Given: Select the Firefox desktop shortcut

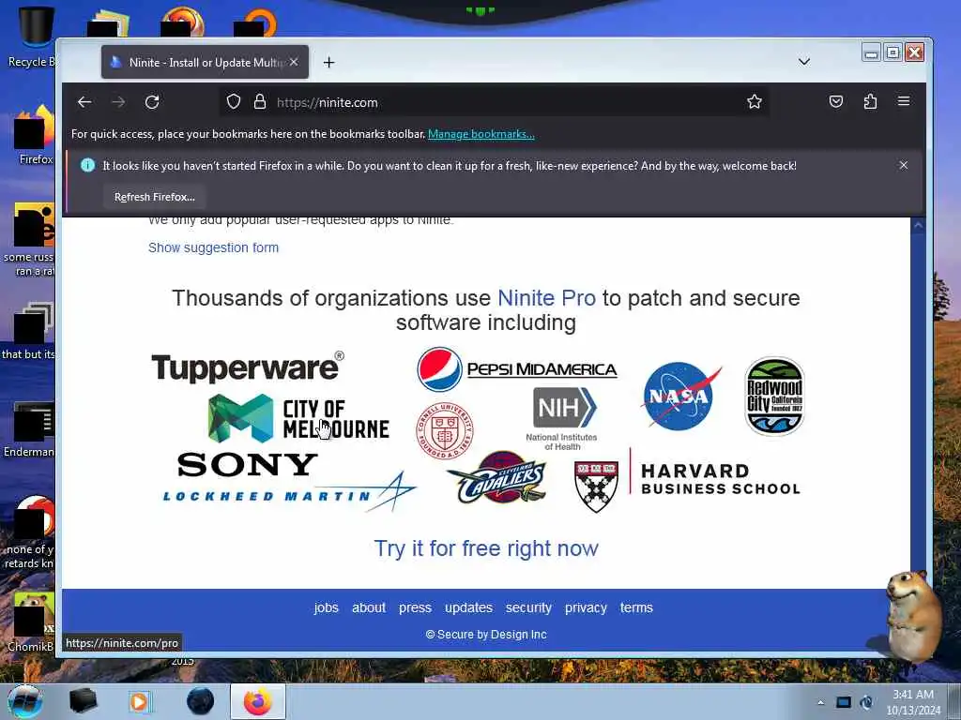Looking at the screenshot, I should [x=34, y=135].
